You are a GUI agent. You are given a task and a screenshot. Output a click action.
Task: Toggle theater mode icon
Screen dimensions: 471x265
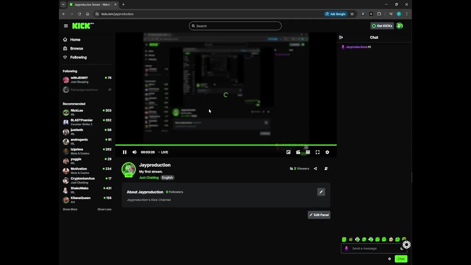[x=308, y=152]
